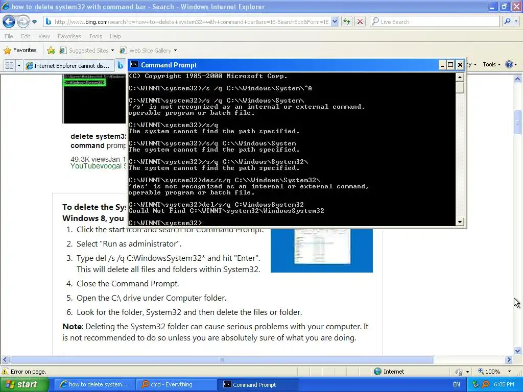Viewport: 523px width, 392px height.
Task: Open the recent pages dropdown arrow
Action: pos(34,22)
